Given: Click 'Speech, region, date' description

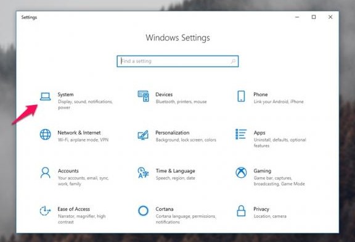Looking at the screenshot, I should click(175, 178).
